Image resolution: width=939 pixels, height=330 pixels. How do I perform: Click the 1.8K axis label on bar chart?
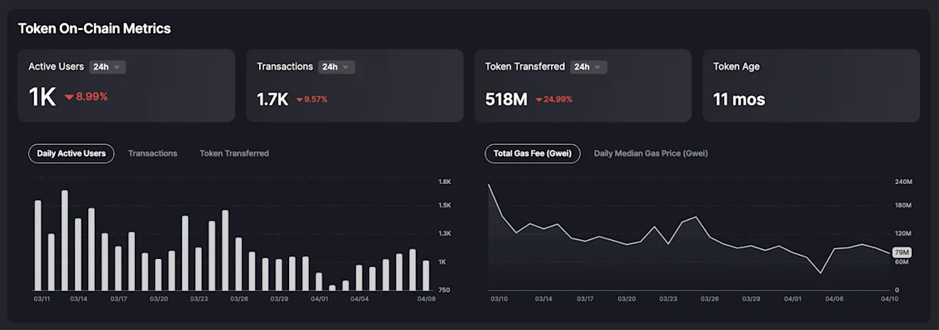pos(445,181)
